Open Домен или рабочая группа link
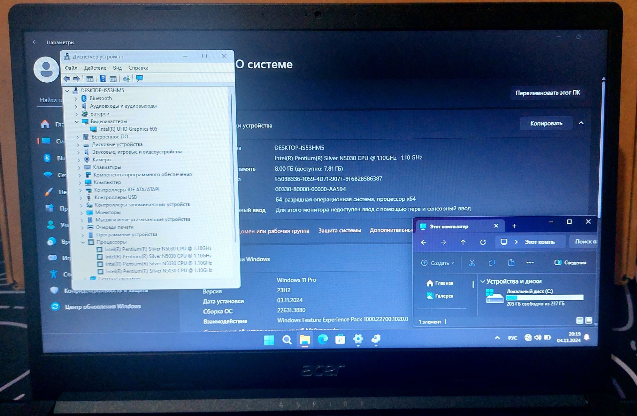637x416 pixels. click(273, 231)
